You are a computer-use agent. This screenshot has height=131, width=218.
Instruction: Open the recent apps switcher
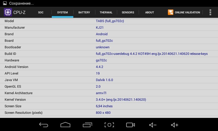87,125
